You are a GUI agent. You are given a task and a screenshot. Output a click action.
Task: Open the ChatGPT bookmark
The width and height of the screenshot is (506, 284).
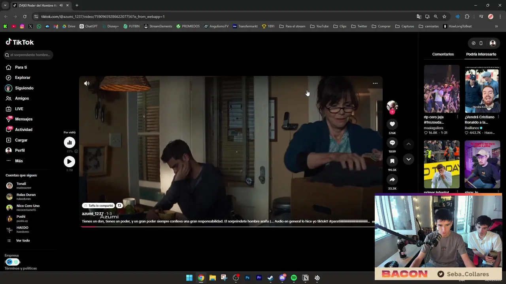tap(89, 26)
